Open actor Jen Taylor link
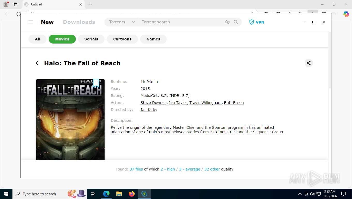 point(178,103)
